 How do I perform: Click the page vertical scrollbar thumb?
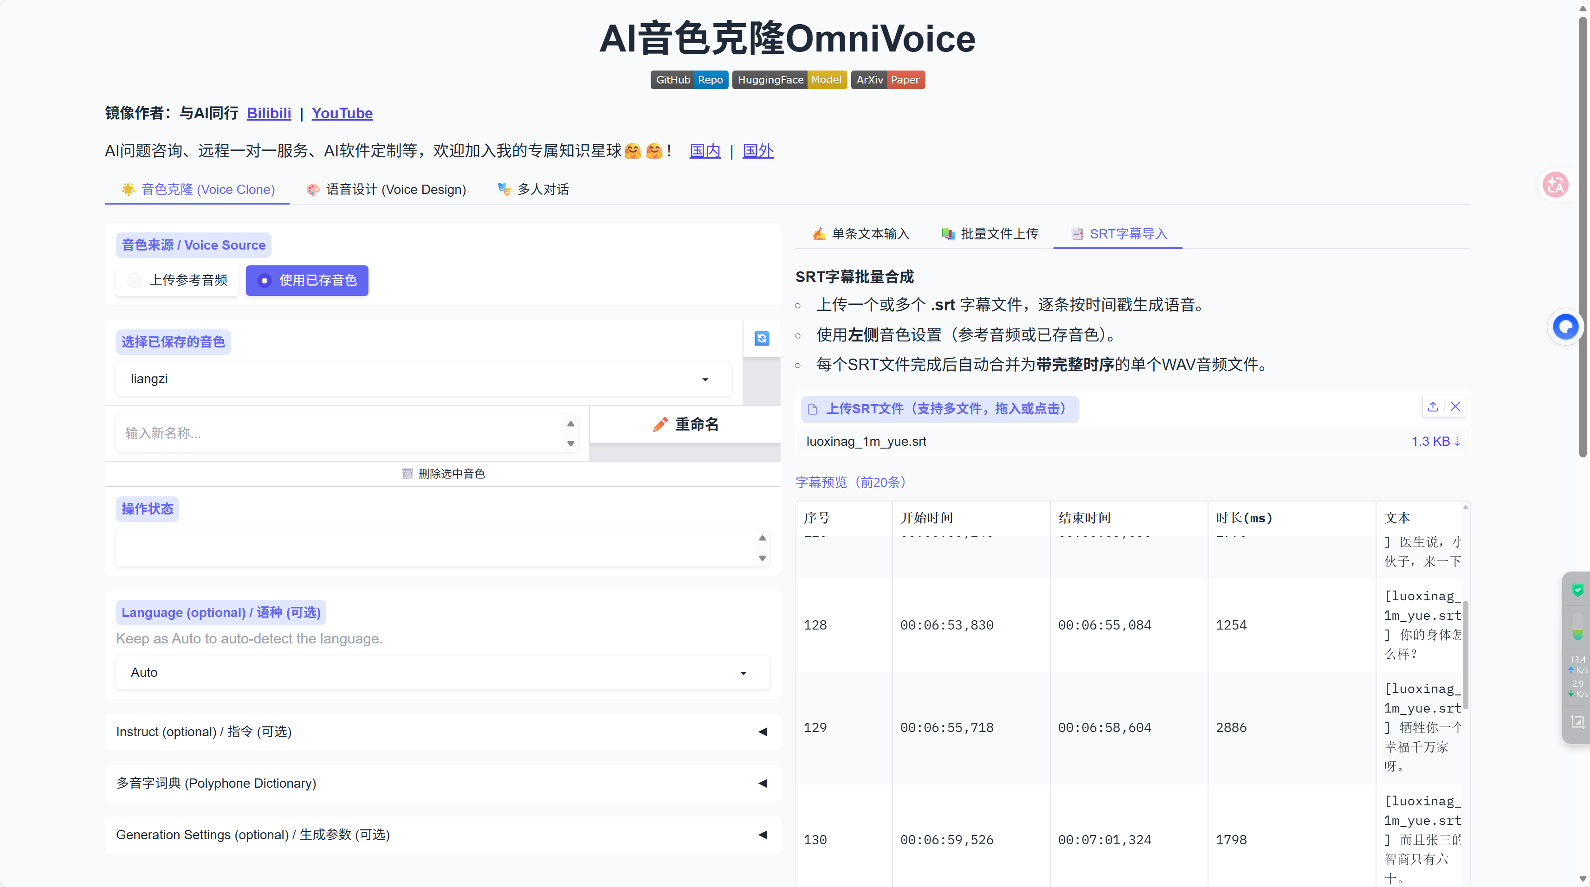point(1583,238)
